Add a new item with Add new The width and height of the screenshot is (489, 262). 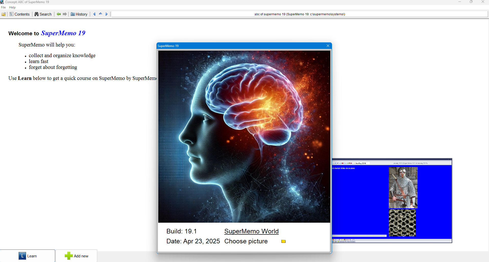(77, 256)
